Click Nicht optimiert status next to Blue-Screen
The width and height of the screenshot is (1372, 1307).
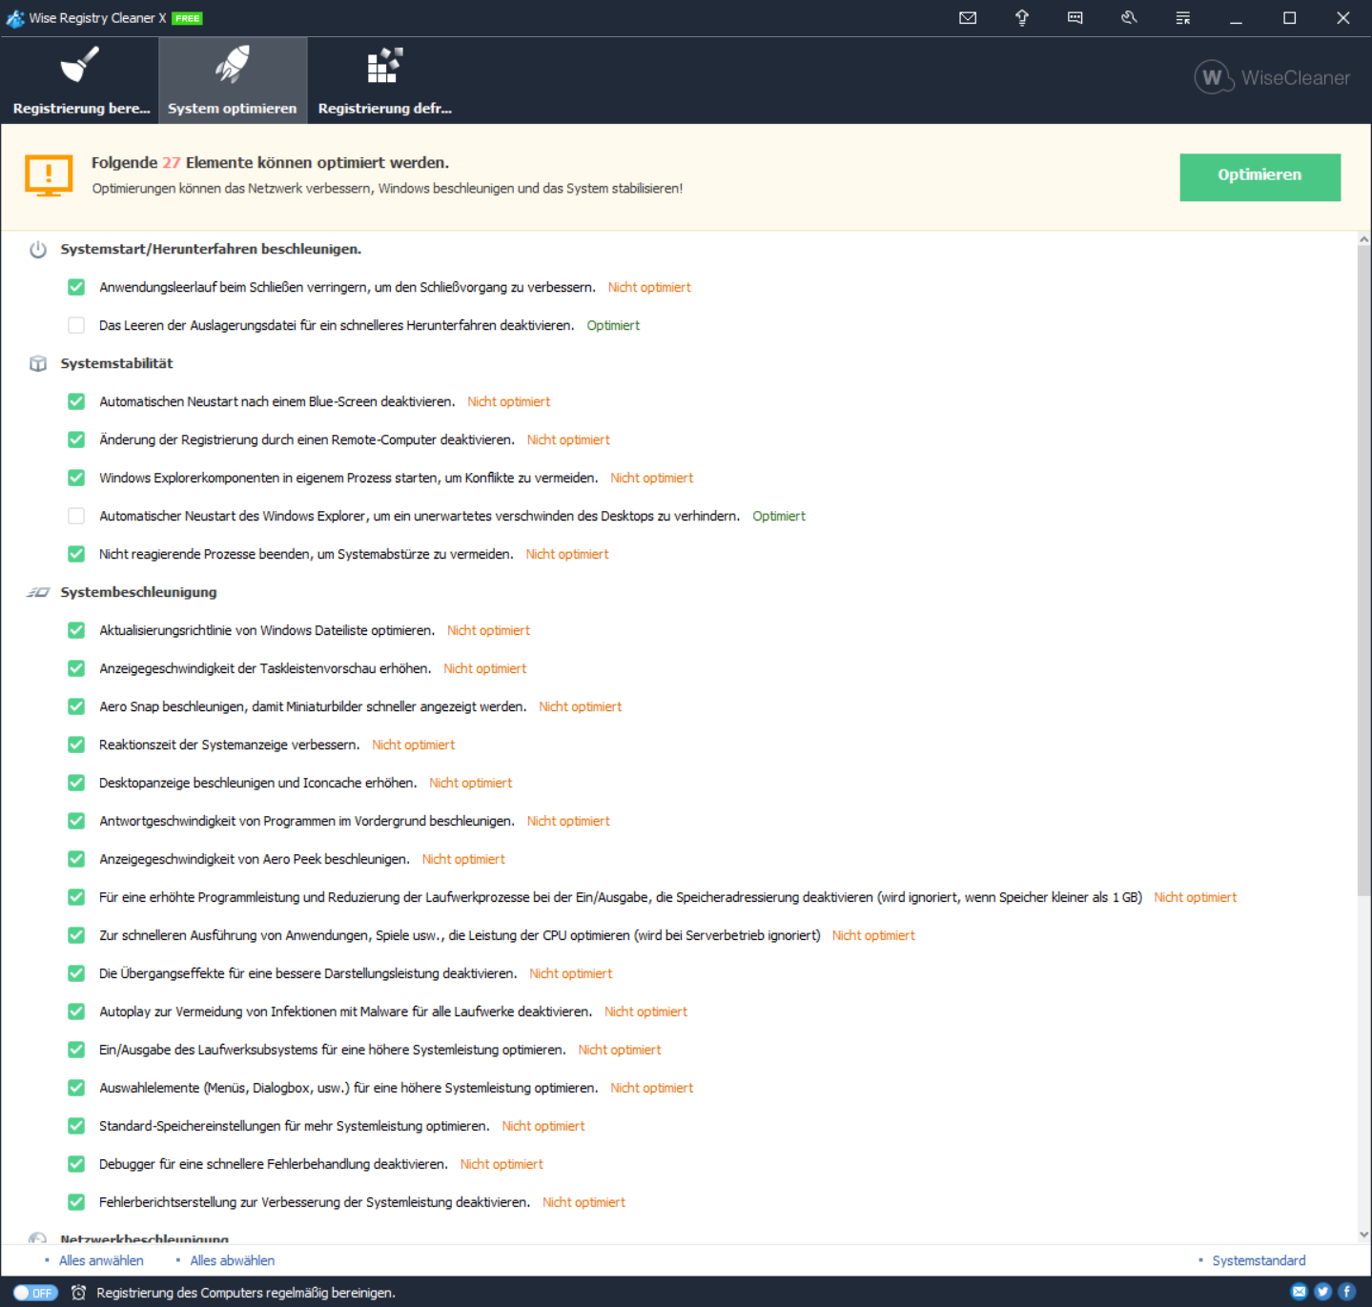(x=508, y=401)
